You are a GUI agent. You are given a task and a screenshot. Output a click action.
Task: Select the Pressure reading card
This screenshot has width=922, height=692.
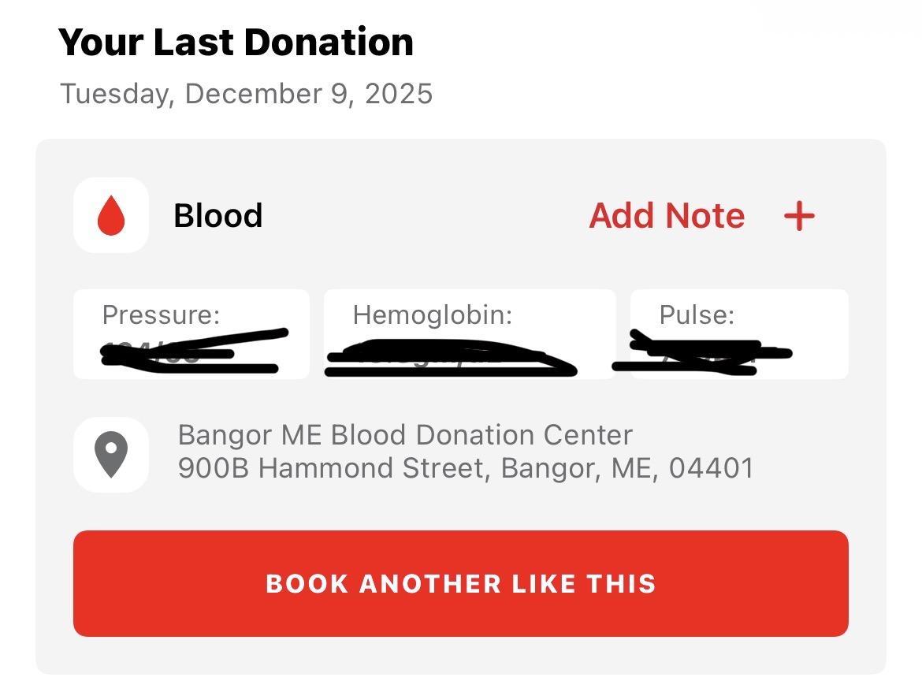191,334
